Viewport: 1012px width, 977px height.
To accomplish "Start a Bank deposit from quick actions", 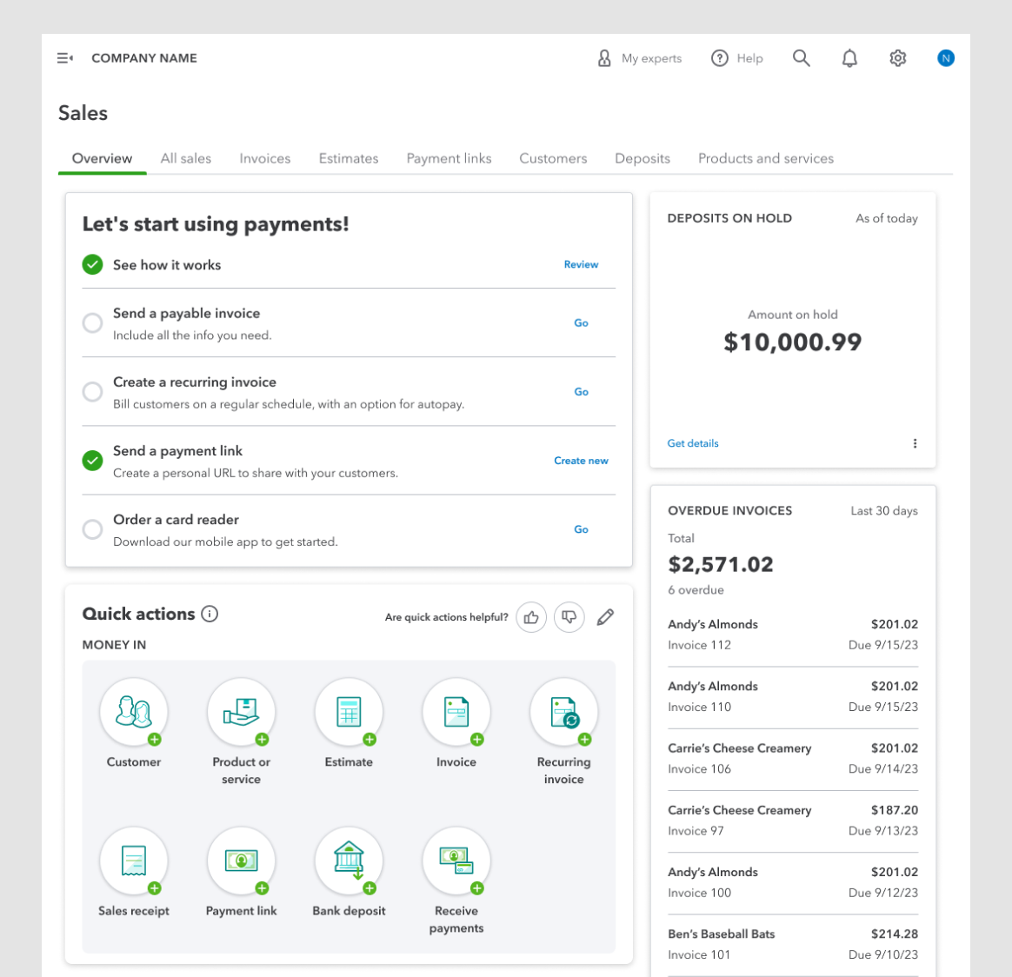I will point(349,861).
